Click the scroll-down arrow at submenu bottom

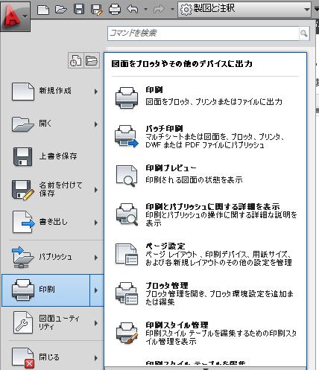(x=206, y=369)
